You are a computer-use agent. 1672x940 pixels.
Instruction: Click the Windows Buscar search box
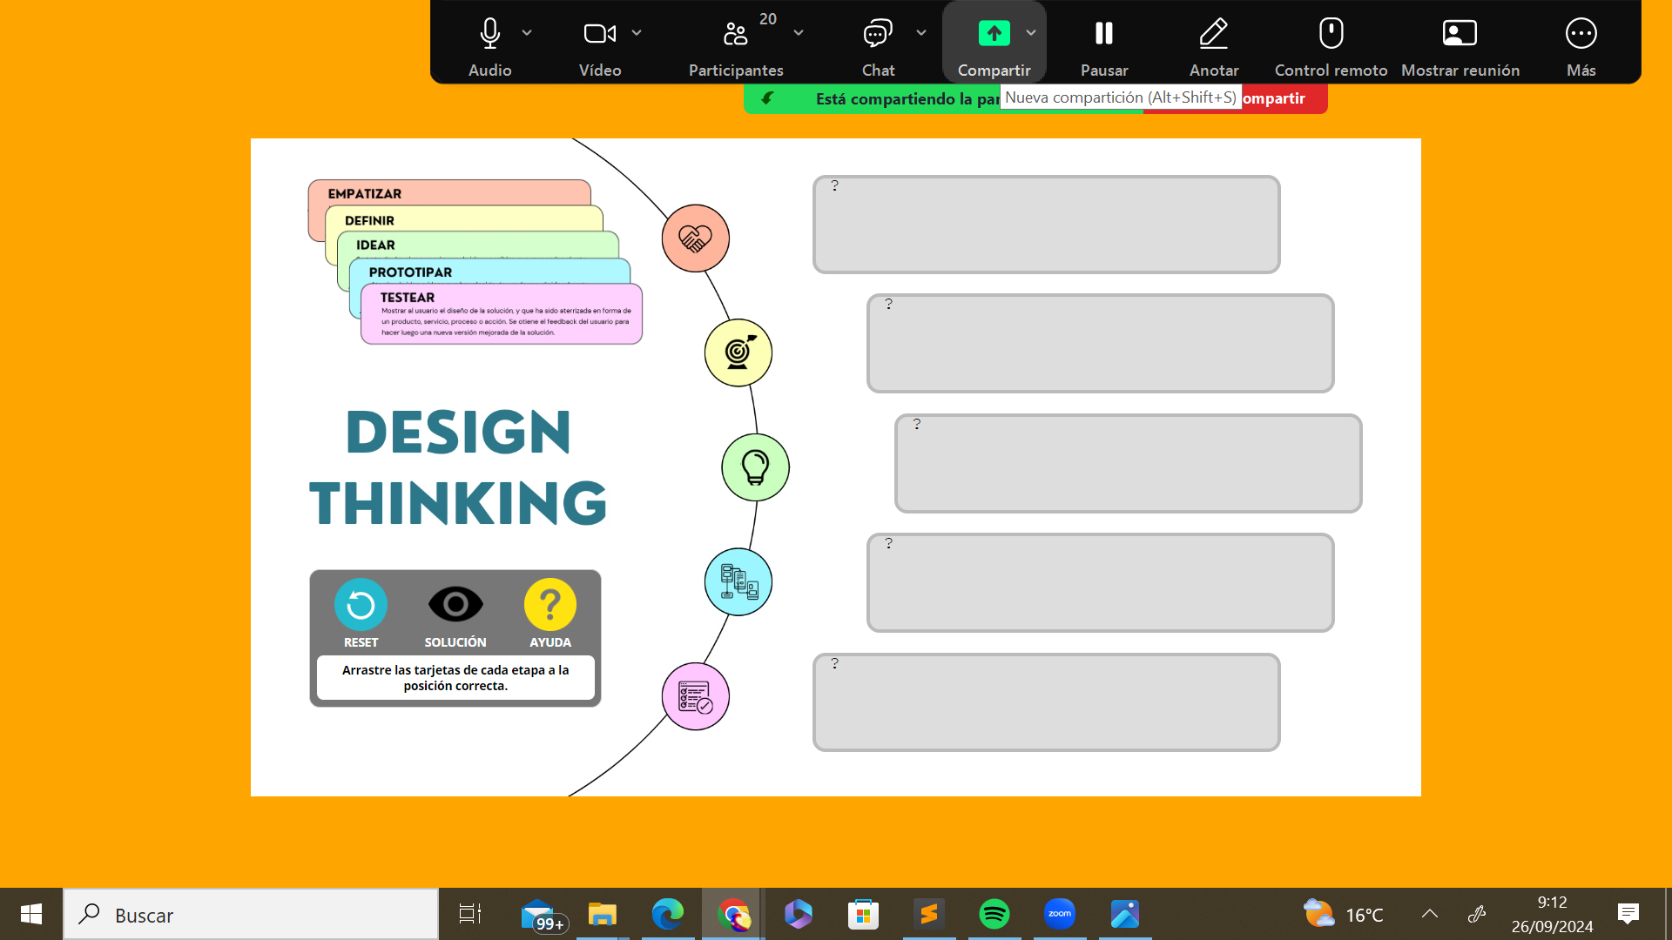point(253,915)
